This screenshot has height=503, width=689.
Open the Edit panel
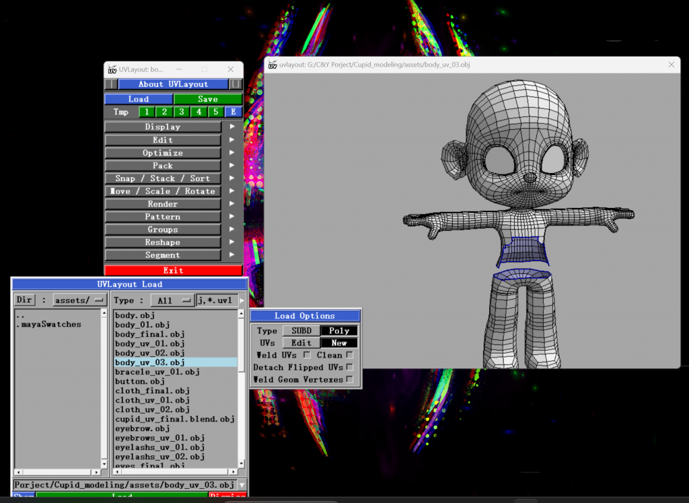(163, 140)
